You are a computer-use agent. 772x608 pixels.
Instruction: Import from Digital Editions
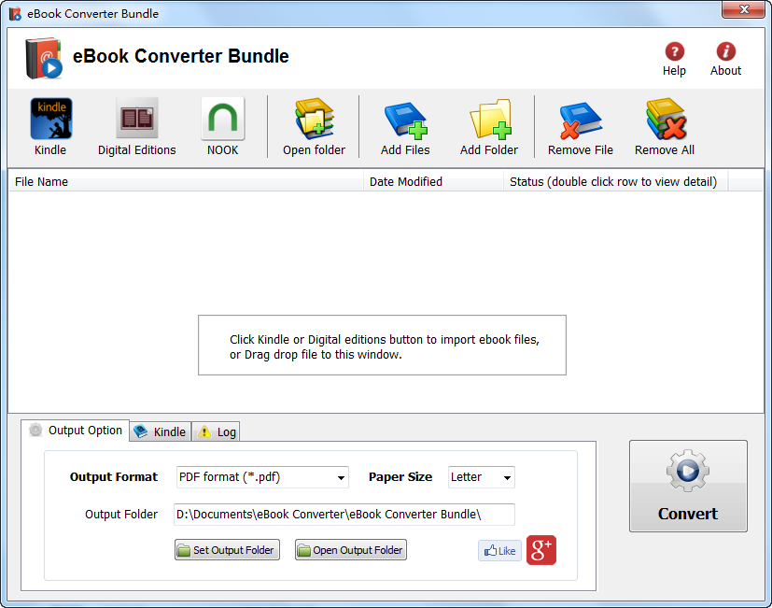[x=137, y=127]
